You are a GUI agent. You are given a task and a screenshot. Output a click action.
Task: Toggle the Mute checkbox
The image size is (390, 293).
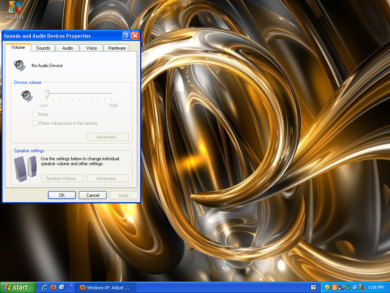point(35,114)
